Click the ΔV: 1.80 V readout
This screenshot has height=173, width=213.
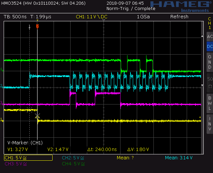(138, 149)
